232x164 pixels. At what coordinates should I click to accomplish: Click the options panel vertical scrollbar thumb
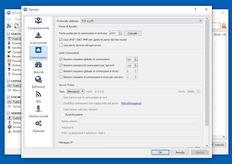click(x=207, y=73)
